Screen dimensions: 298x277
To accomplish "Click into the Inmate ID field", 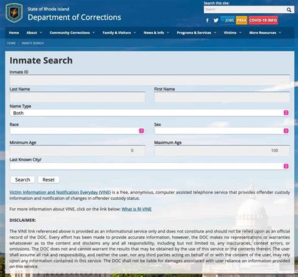I will (150, 80).
